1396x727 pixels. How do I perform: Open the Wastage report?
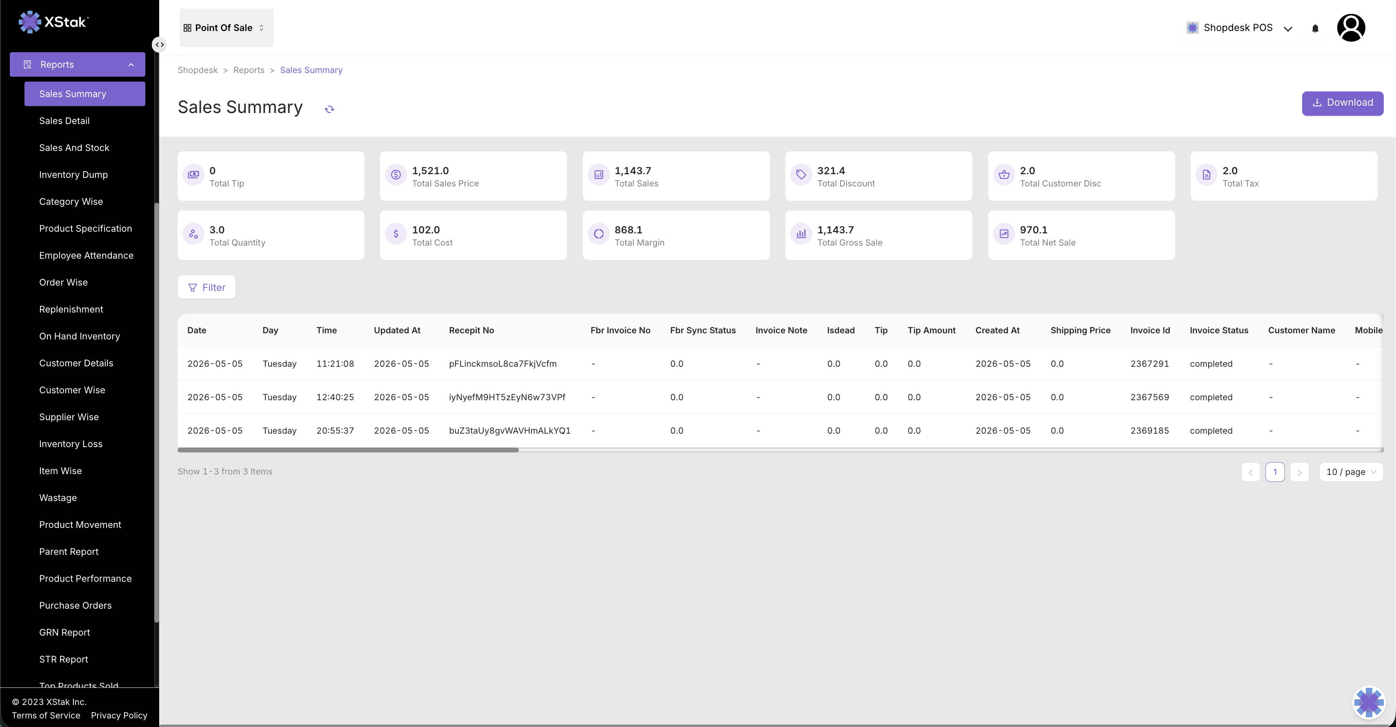tap(58, 498)
